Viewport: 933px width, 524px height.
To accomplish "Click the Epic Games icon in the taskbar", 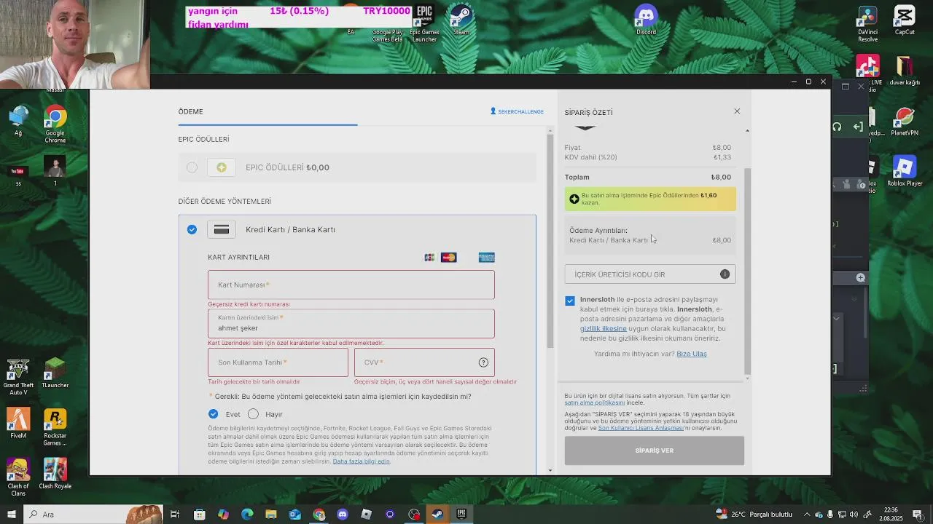I will point(461,515).
